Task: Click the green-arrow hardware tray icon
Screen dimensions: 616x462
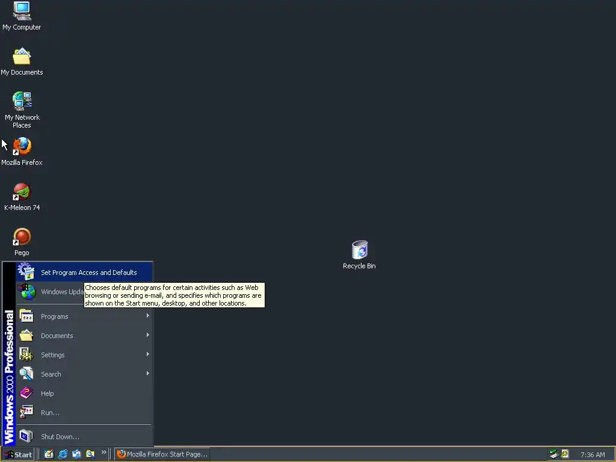Action: click(x=554, y=454)
